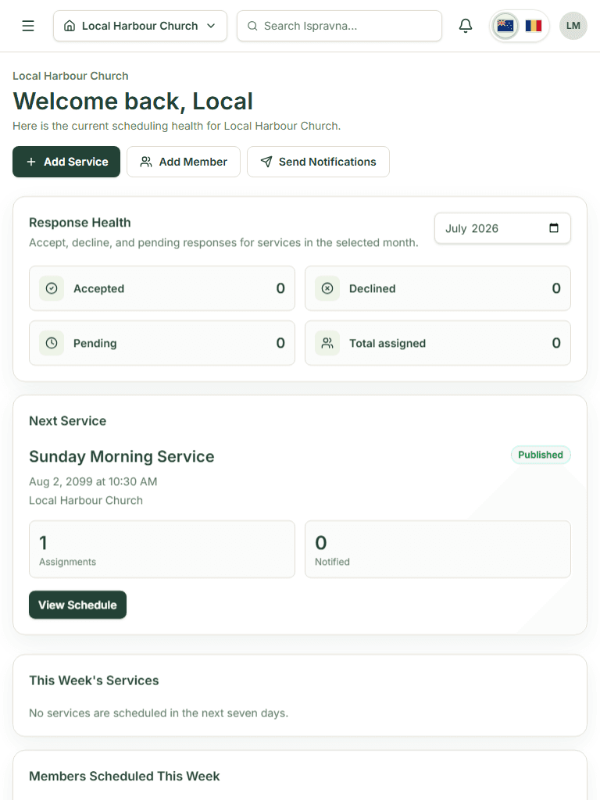Click the Send Notifications button
Image resolution: width=600 pixels, height=800 pixels.
point(319,162)
